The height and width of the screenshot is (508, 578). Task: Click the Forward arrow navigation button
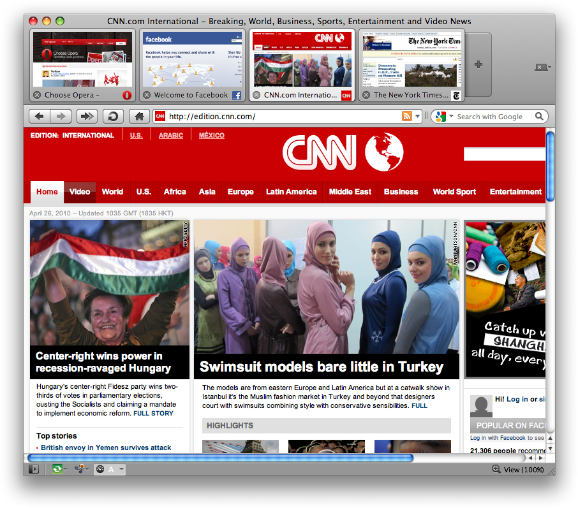click(x=61, y=117)
